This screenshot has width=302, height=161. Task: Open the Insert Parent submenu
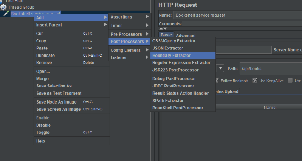(x=71, y=25)
